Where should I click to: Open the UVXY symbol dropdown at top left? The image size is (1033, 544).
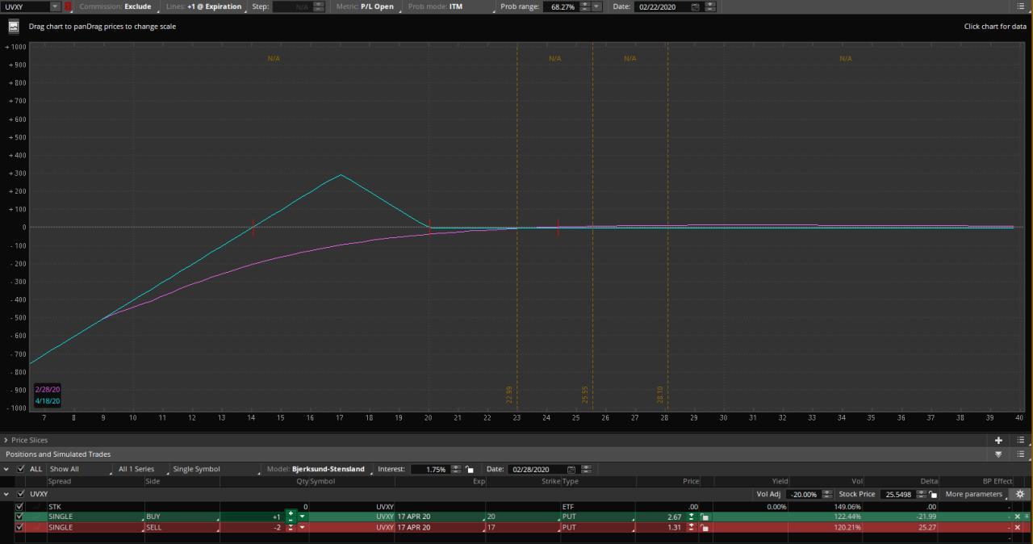click(55, 6)
